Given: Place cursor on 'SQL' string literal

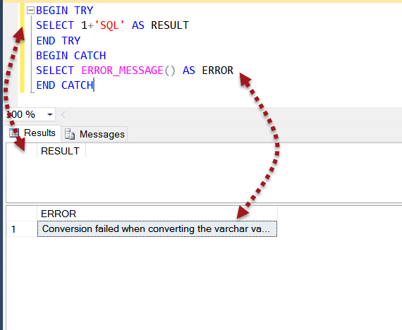Looking at the screenshot, I should coord(109,25).
